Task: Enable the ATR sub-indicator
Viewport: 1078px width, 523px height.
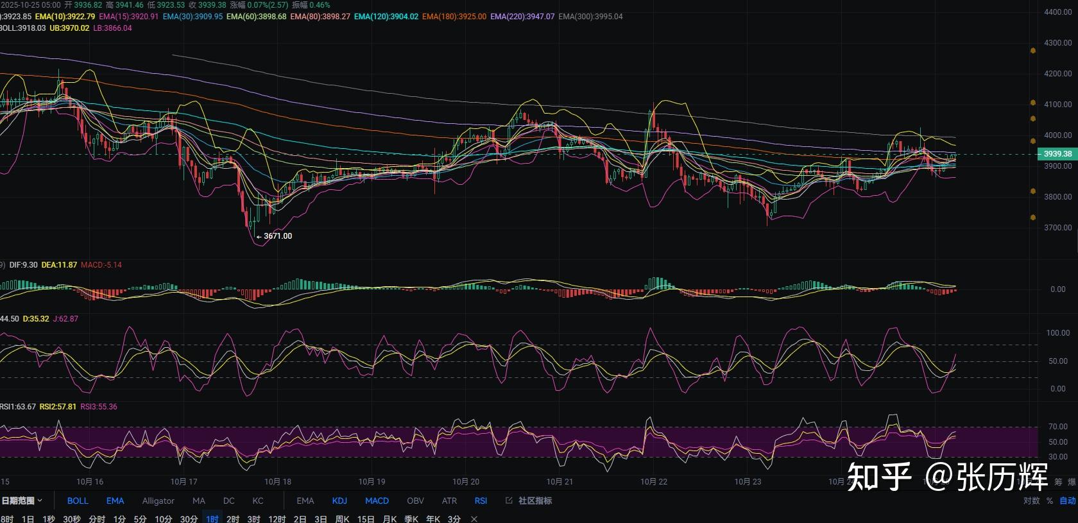Action: click(x=449, y=501)
